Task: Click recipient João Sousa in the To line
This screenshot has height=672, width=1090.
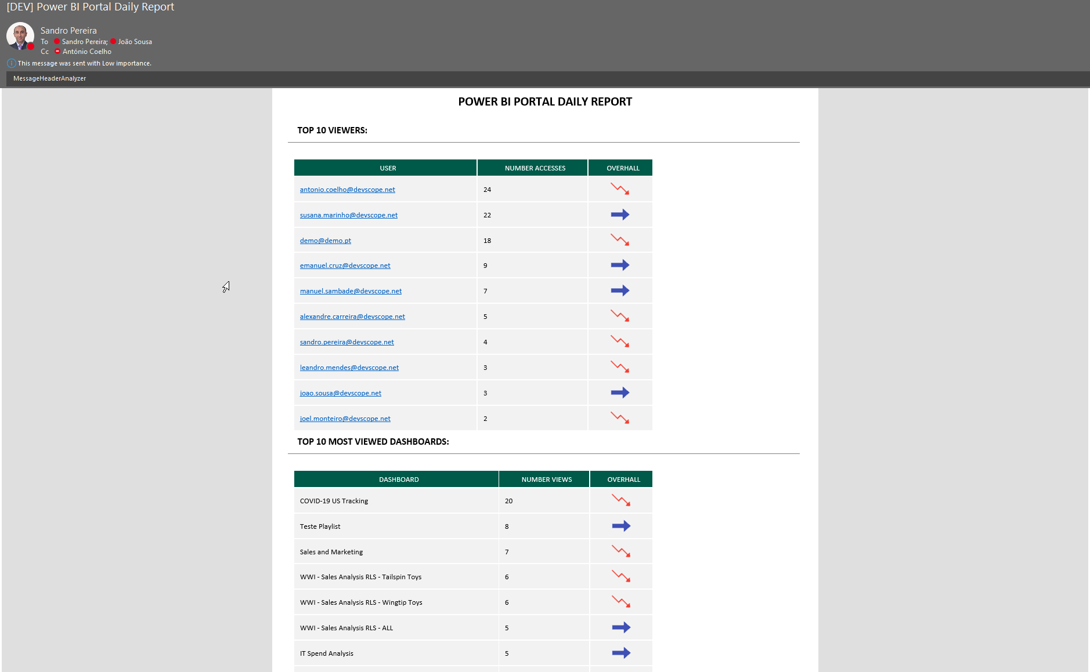Action: [135, 42]
